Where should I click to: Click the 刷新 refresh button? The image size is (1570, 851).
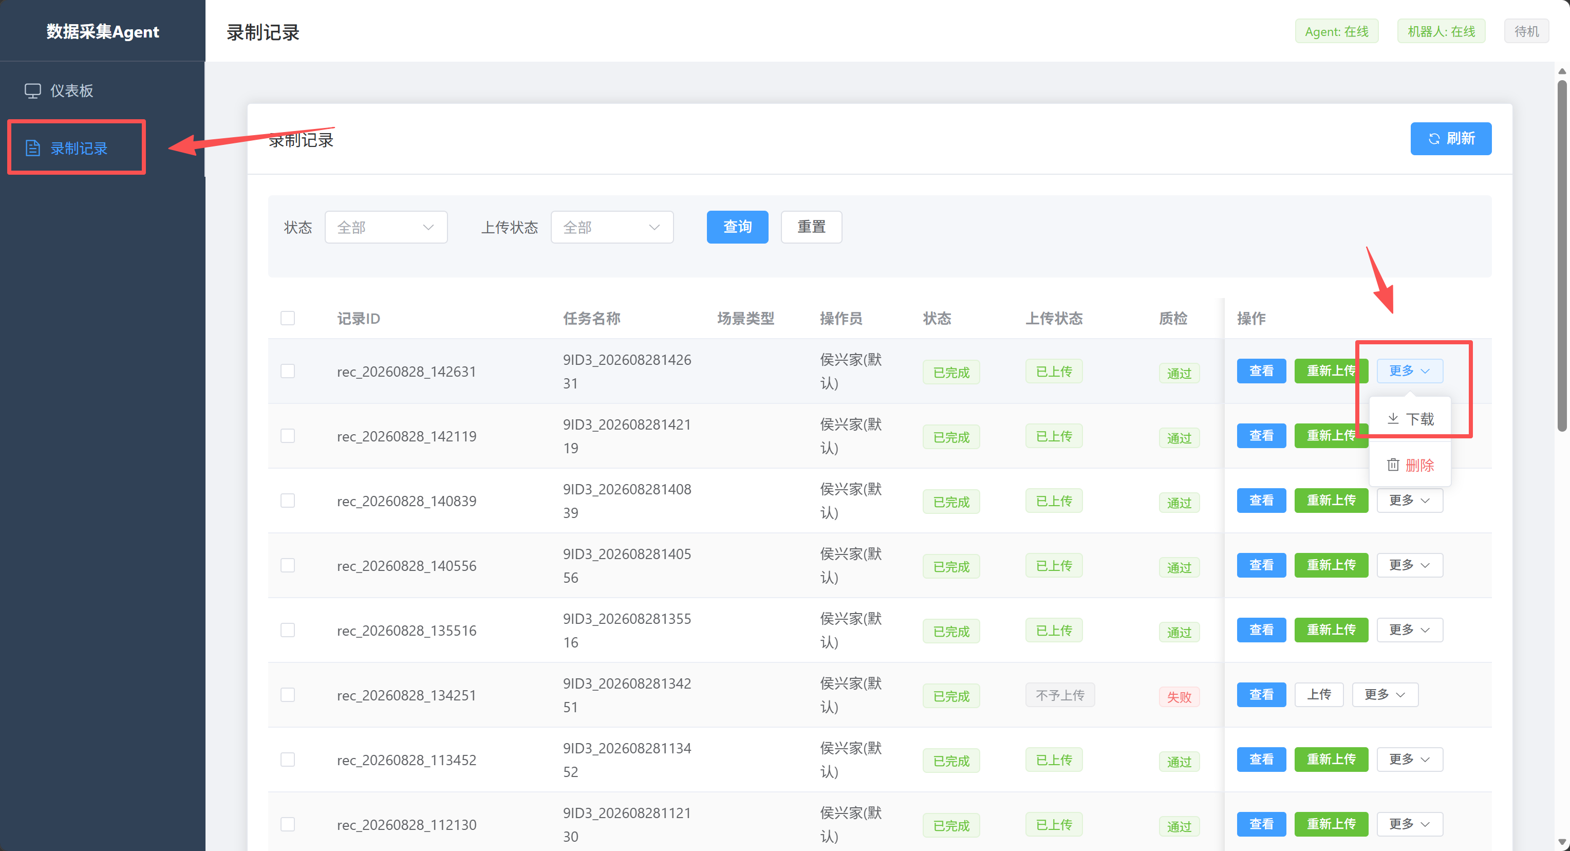[1450, 139]
